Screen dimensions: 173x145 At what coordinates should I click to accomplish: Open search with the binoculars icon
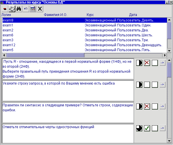19,9
